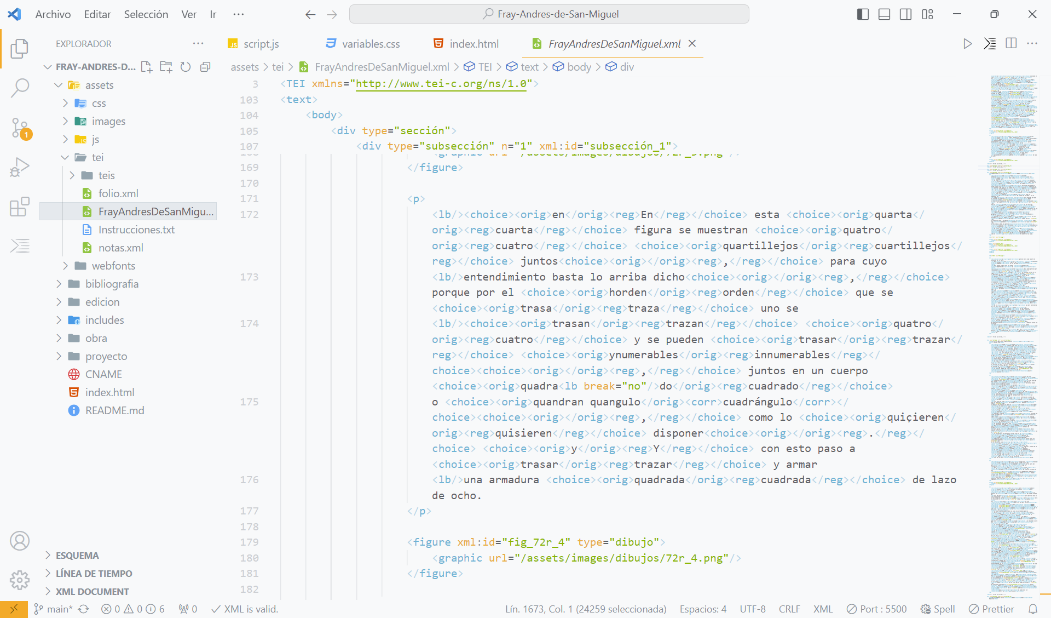Screen dimensions: 1051x618
Task: Customize layout icon in title bar
Action: click(927, 14)
